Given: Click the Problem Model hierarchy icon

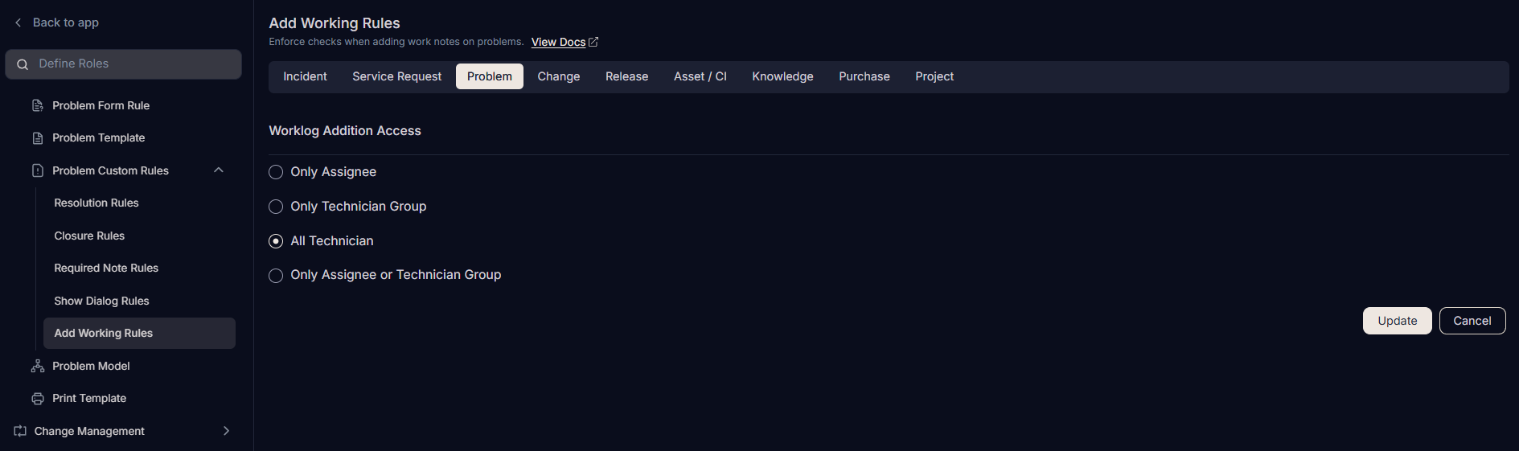Looking at the screenshot, I should pos(38,366).
